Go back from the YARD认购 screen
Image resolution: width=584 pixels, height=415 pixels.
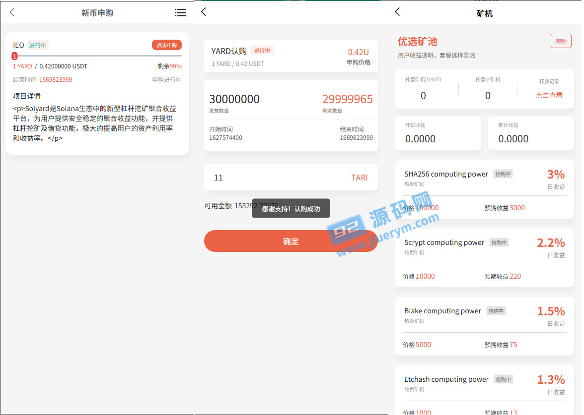point(204,11)
